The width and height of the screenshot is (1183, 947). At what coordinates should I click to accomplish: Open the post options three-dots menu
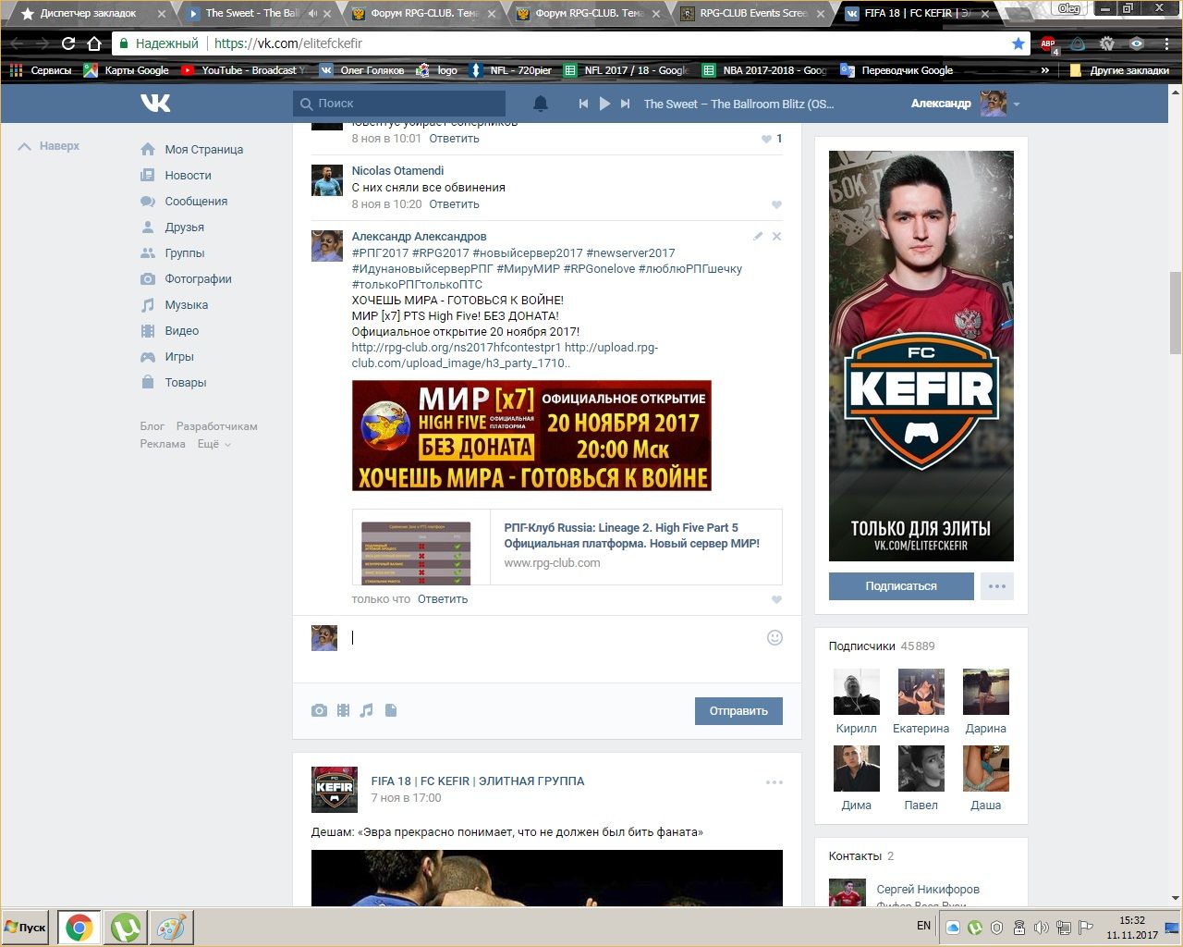click(x=774, y=782)
